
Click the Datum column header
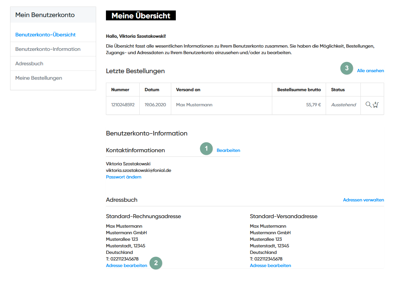point(152,90)
